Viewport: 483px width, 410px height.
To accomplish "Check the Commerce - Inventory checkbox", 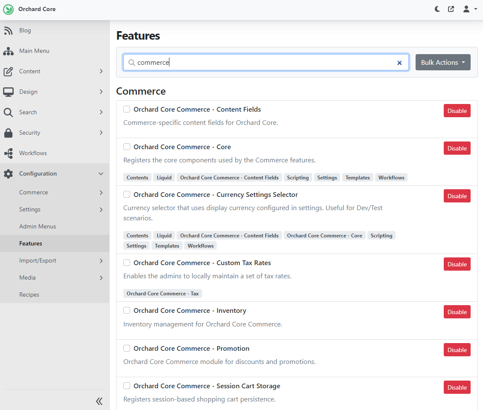I will point(127,310).
